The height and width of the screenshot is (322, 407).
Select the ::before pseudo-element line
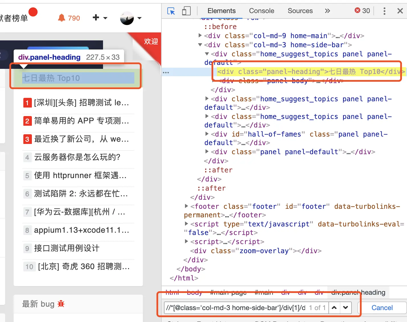click(x=221, y=27)
